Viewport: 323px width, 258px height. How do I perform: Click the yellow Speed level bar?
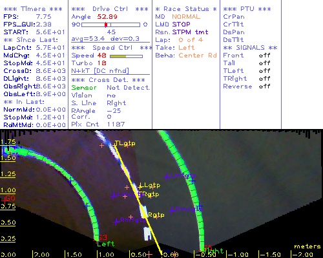[118, 56]
